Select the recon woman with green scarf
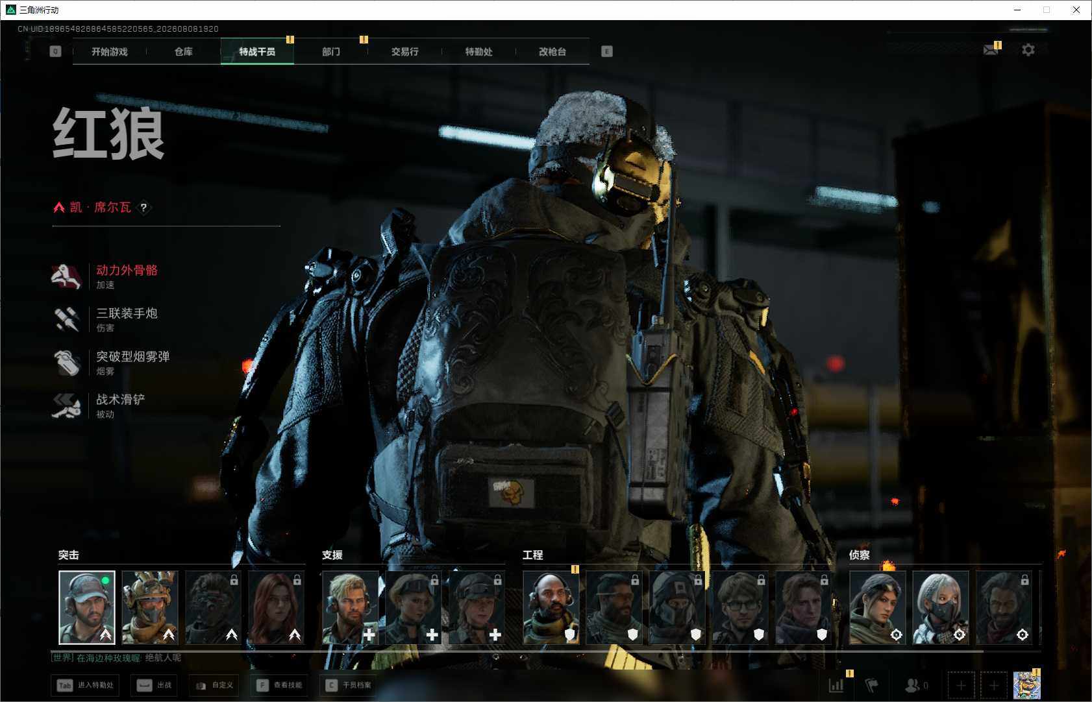 (x=878, y=607)
